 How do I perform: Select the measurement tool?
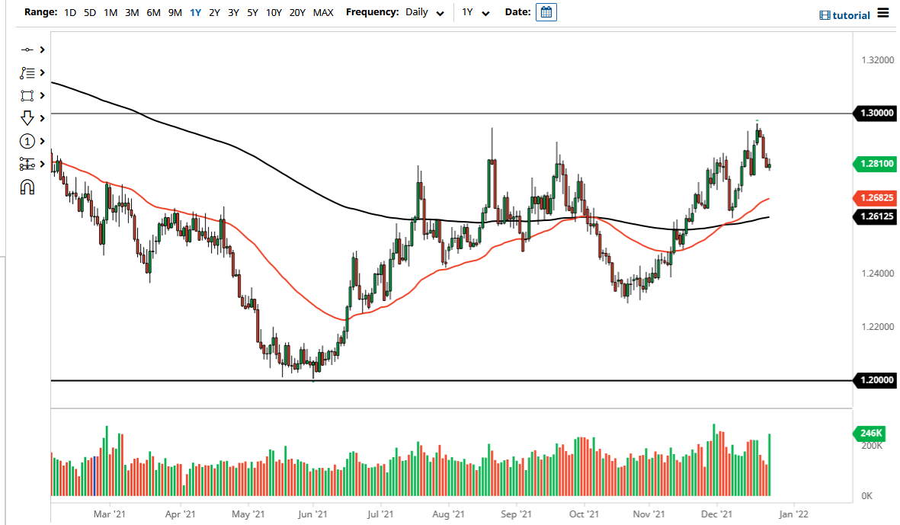tap(27, 164)
